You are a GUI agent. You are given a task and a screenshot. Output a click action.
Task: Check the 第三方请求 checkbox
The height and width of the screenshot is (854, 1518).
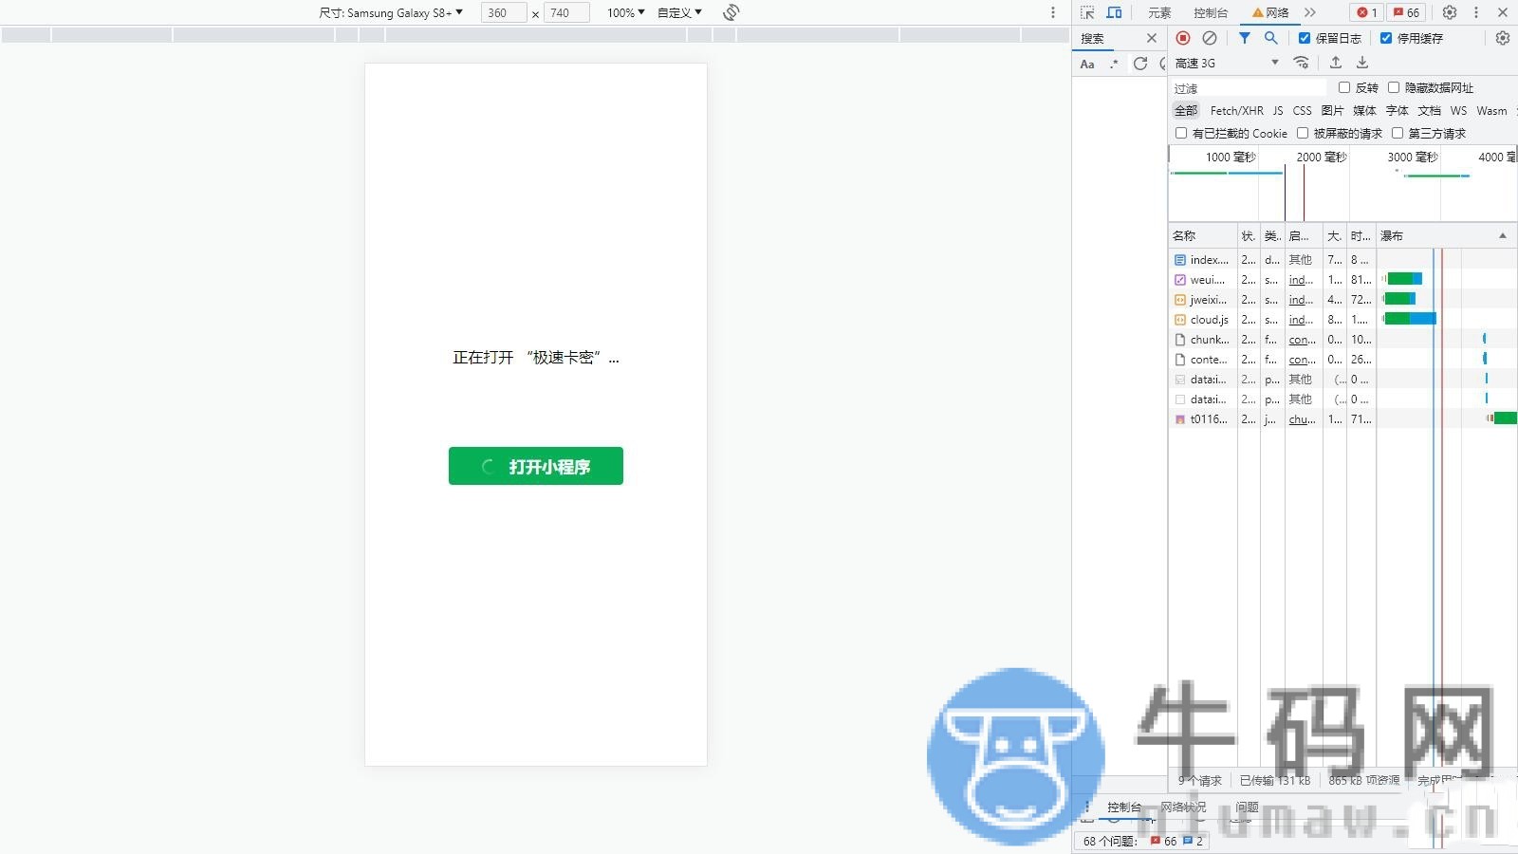[x=1398, y=133]
